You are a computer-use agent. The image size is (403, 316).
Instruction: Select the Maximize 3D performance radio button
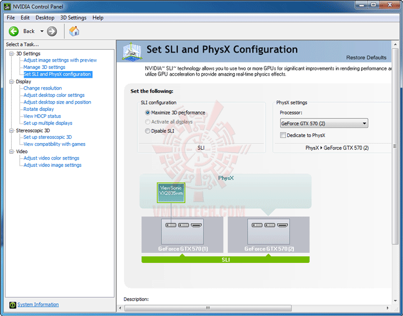[148, 112]
